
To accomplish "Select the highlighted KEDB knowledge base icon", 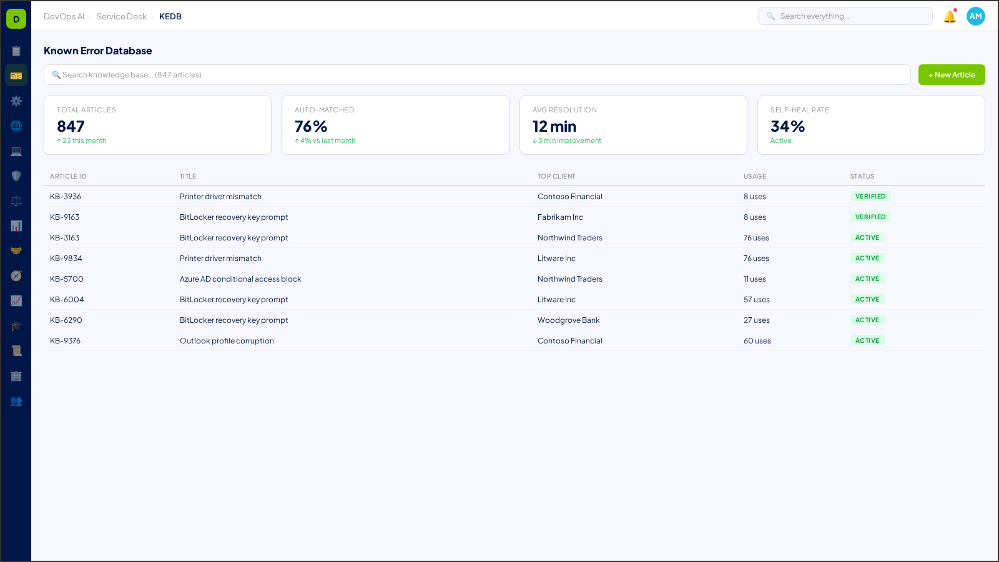I will [16, 75].
